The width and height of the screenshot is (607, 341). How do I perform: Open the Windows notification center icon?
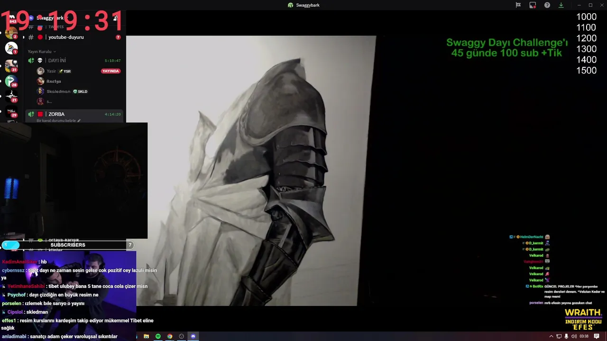(x=597, y=336)
